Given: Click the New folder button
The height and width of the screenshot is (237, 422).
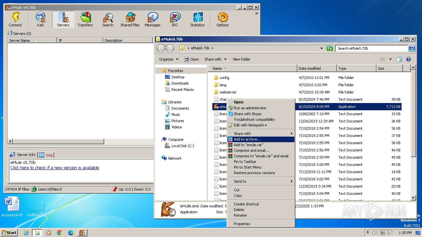Looking at the screenshot, I should coord(242,59).
